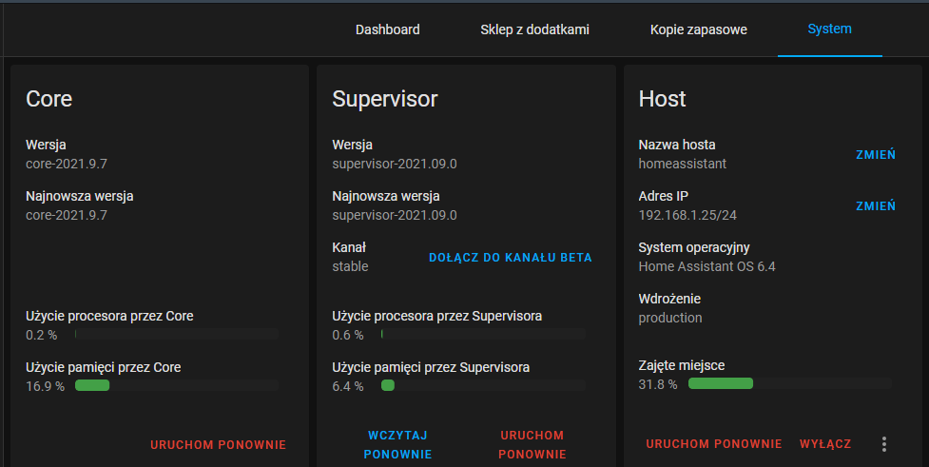Click ZMIEŃ next to Adres IP

coord(876,206)
